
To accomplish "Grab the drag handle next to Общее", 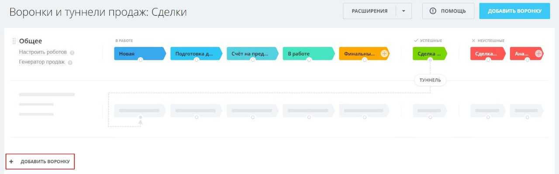I will tap(14, 41).
